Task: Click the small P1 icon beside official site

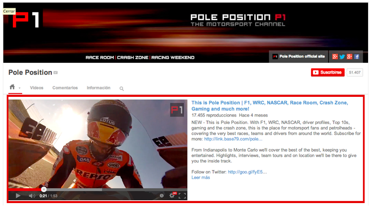Action: coord(275,56)
